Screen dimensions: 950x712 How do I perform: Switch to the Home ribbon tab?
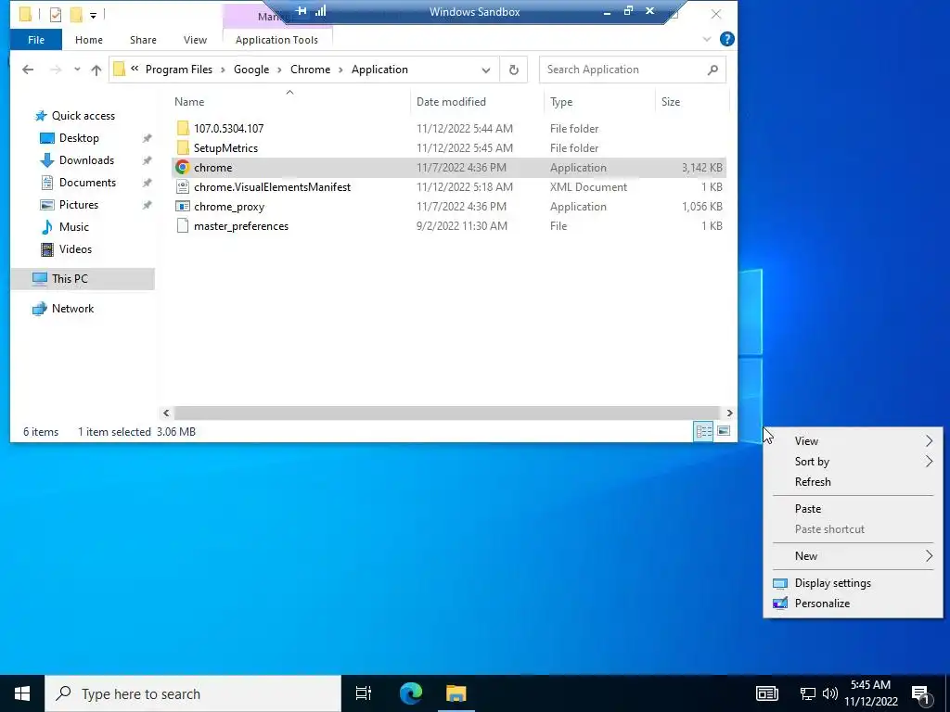[88, 40]
